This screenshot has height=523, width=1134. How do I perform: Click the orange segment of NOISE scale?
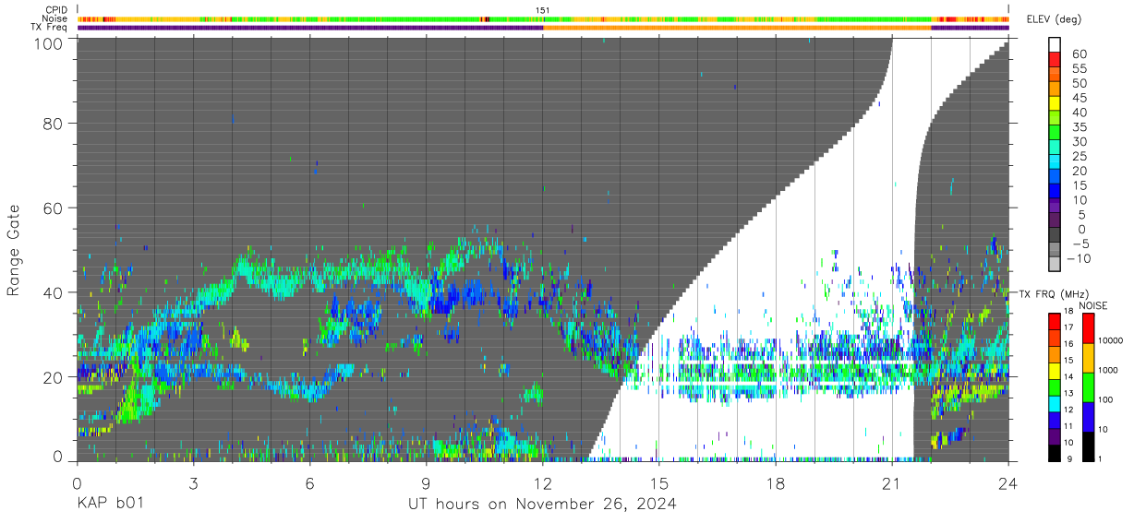tap(1088, 357)
